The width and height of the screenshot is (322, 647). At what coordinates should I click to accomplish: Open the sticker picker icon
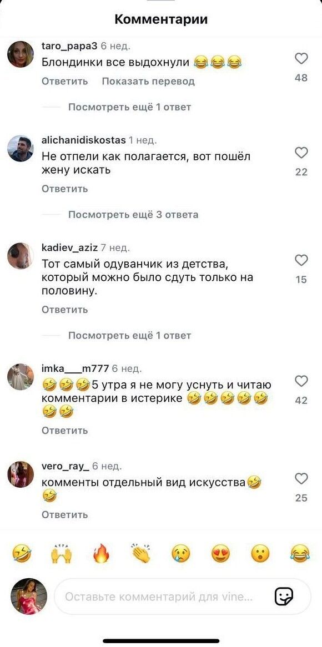(284, 597)
